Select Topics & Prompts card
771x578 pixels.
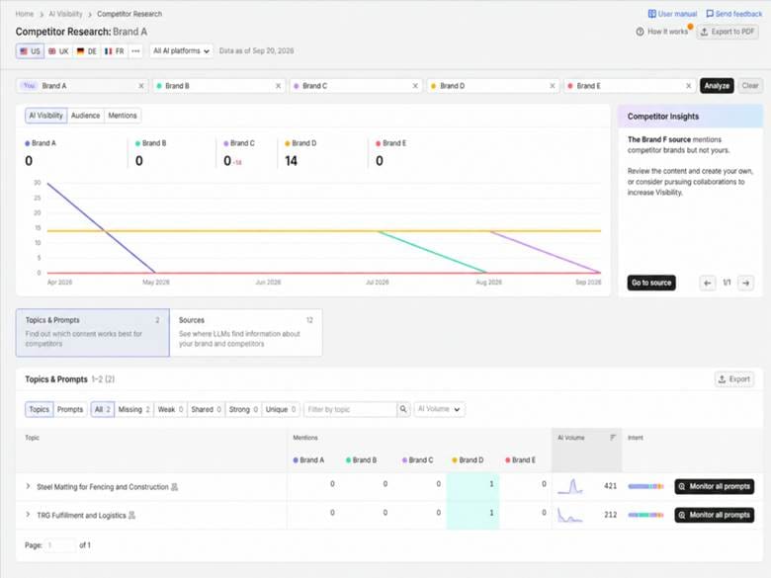click(93, 333)
